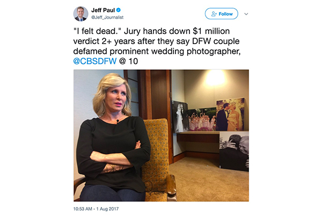Image resolution: width=322 pixels, height=215 pixels.
Task: Click the kissing couple canvas in photo
Action: tap(231, 114)
